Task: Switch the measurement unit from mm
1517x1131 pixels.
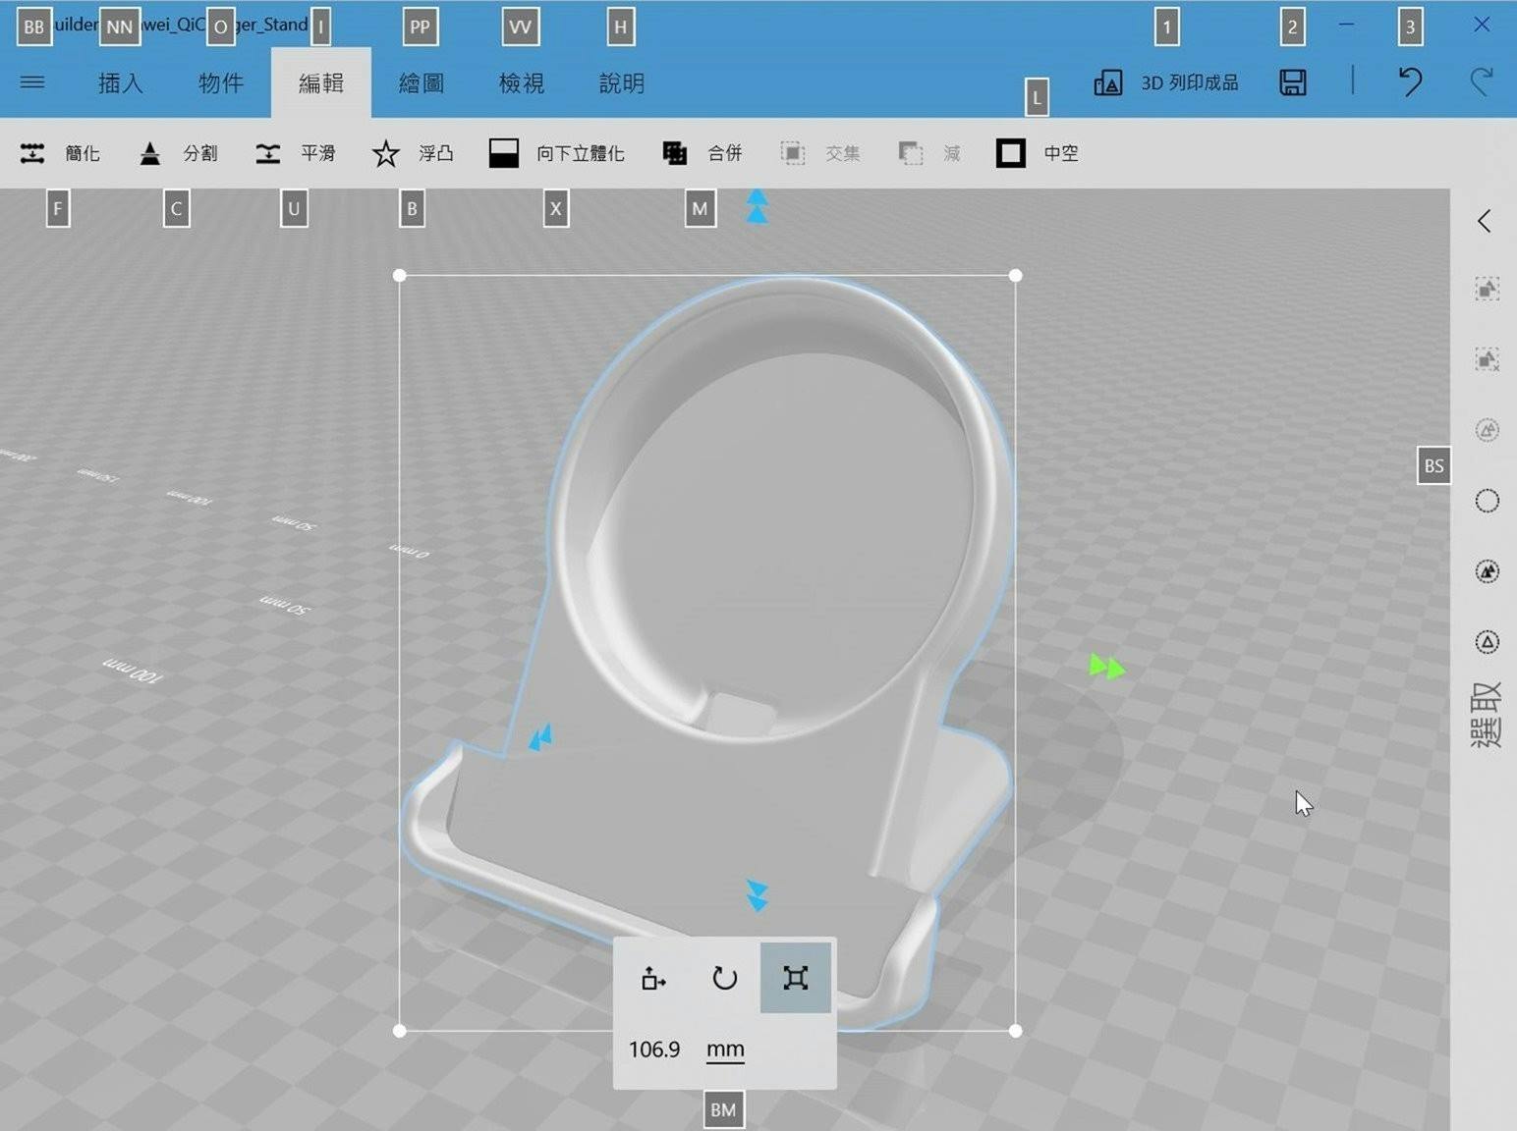Action: click(725, 1049)
